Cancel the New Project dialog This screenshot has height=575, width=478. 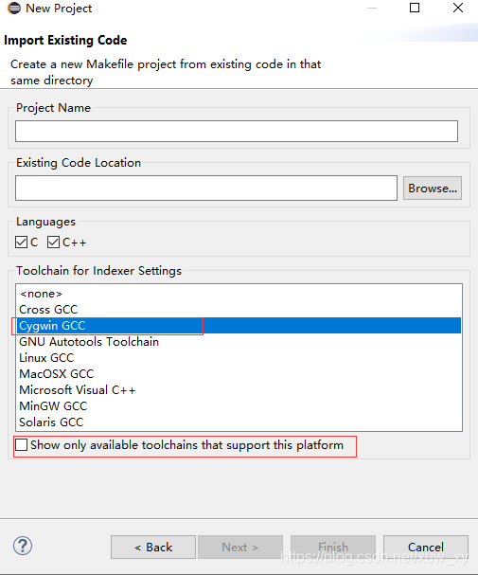coord(426,548)
